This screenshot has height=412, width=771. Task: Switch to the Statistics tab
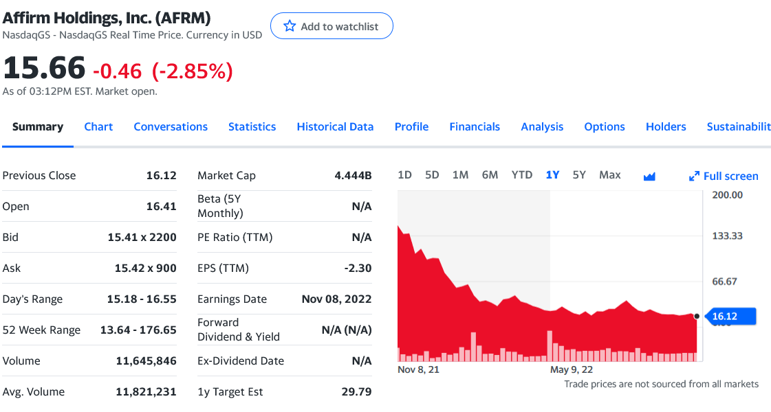[x=252, y=127]
